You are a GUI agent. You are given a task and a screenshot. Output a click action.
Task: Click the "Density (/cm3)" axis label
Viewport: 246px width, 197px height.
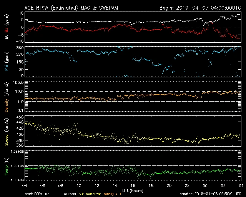click(x=7, y=97)
